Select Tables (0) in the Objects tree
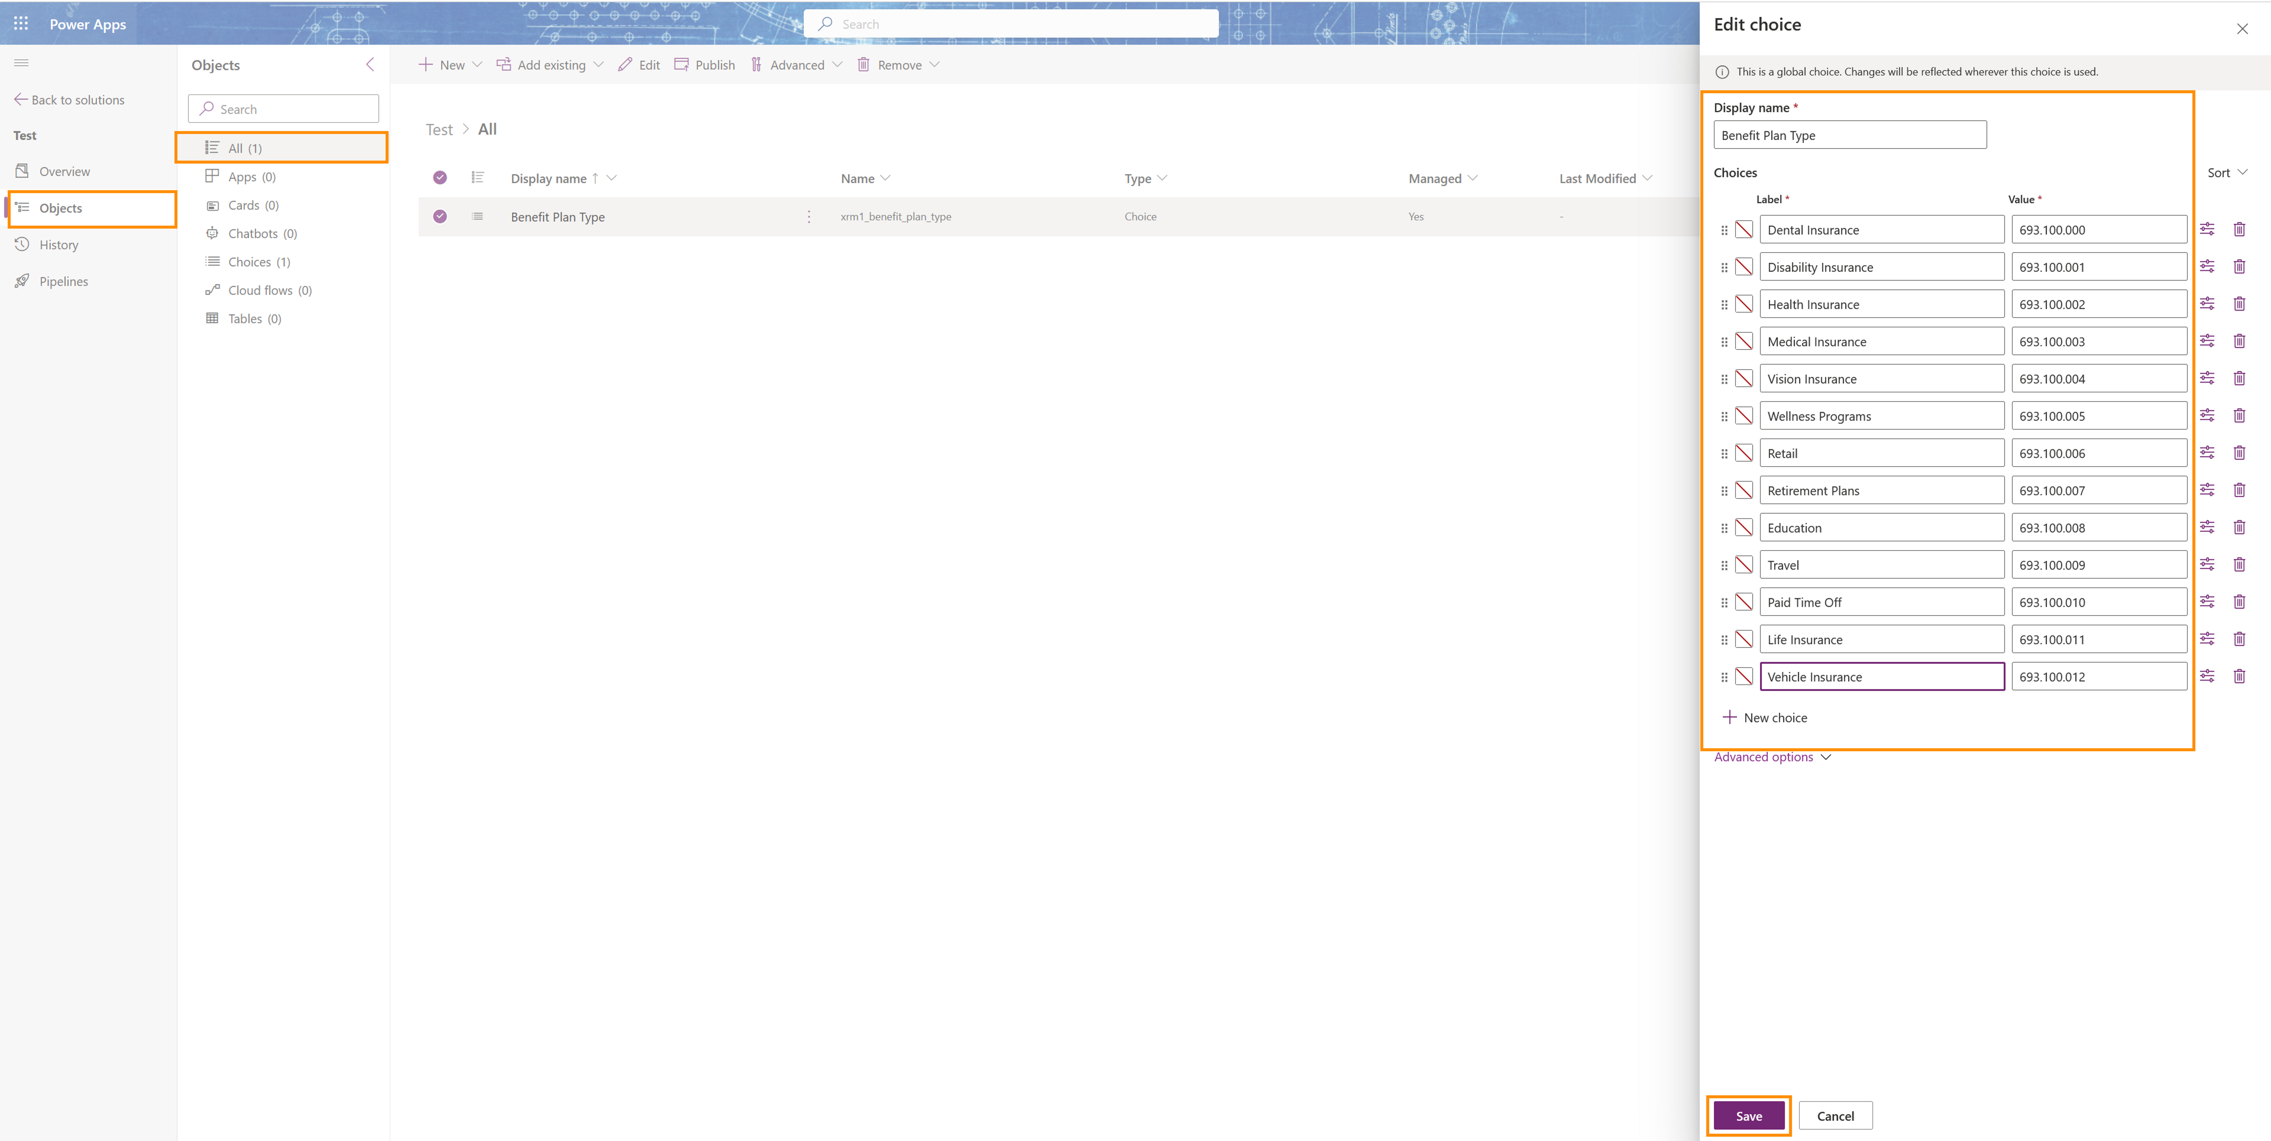 coord(254,318)
